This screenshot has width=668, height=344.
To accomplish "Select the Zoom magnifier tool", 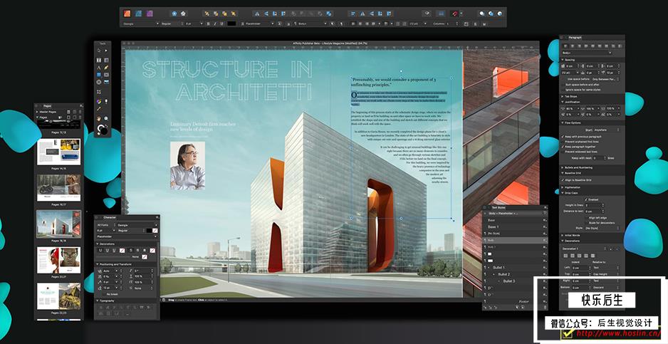I will point(105,118).
